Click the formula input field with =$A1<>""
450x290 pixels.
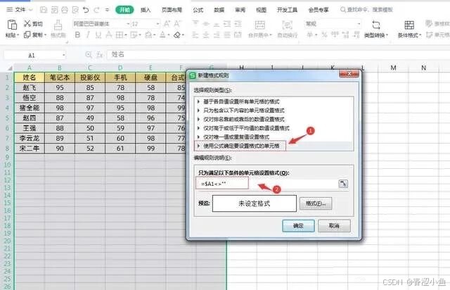pyautogui.click(x=267, y=184)
